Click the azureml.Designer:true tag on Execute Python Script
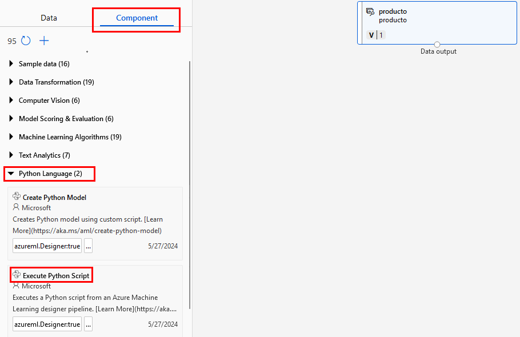520x337 pixels. tap(47, 324)
